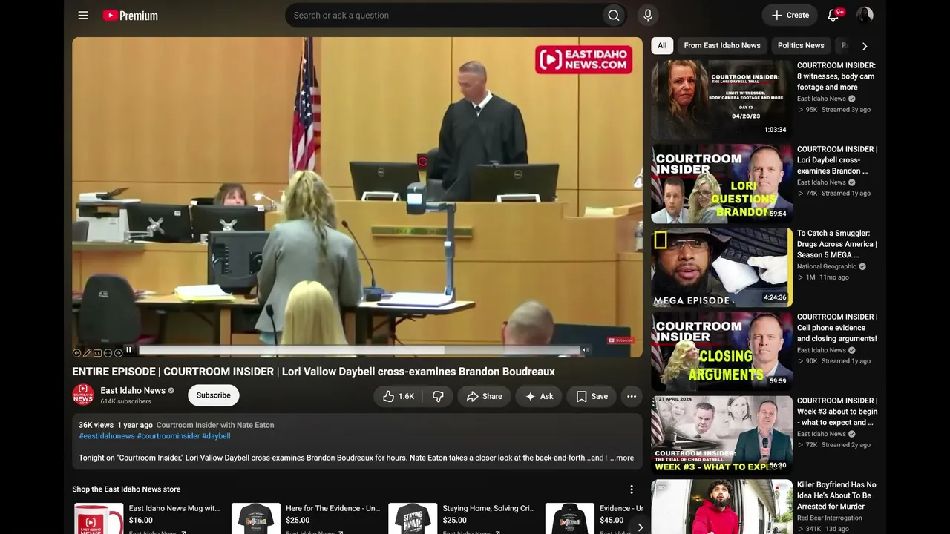This screenshot has height=534, width=950.
Task: Open the notifications bell
Action: pos(833,15)
